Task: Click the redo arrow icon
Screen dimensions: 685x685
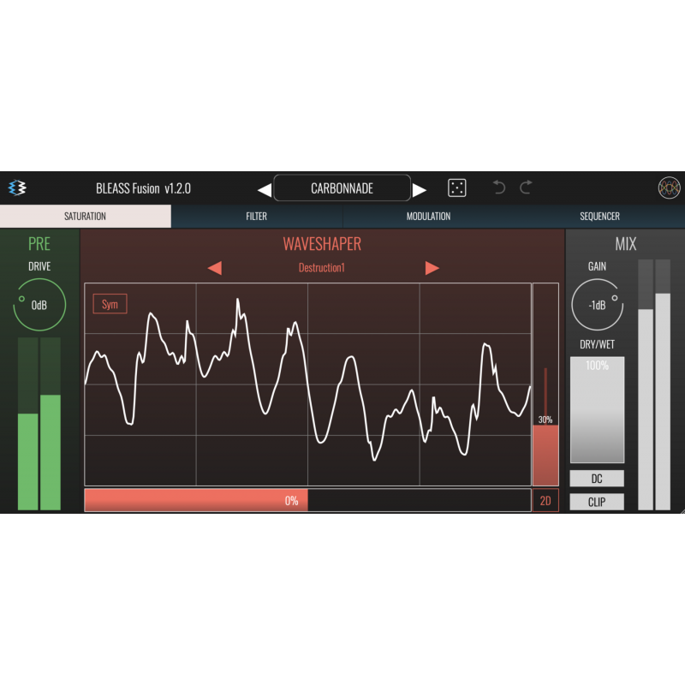Action: tap(527, 188)
